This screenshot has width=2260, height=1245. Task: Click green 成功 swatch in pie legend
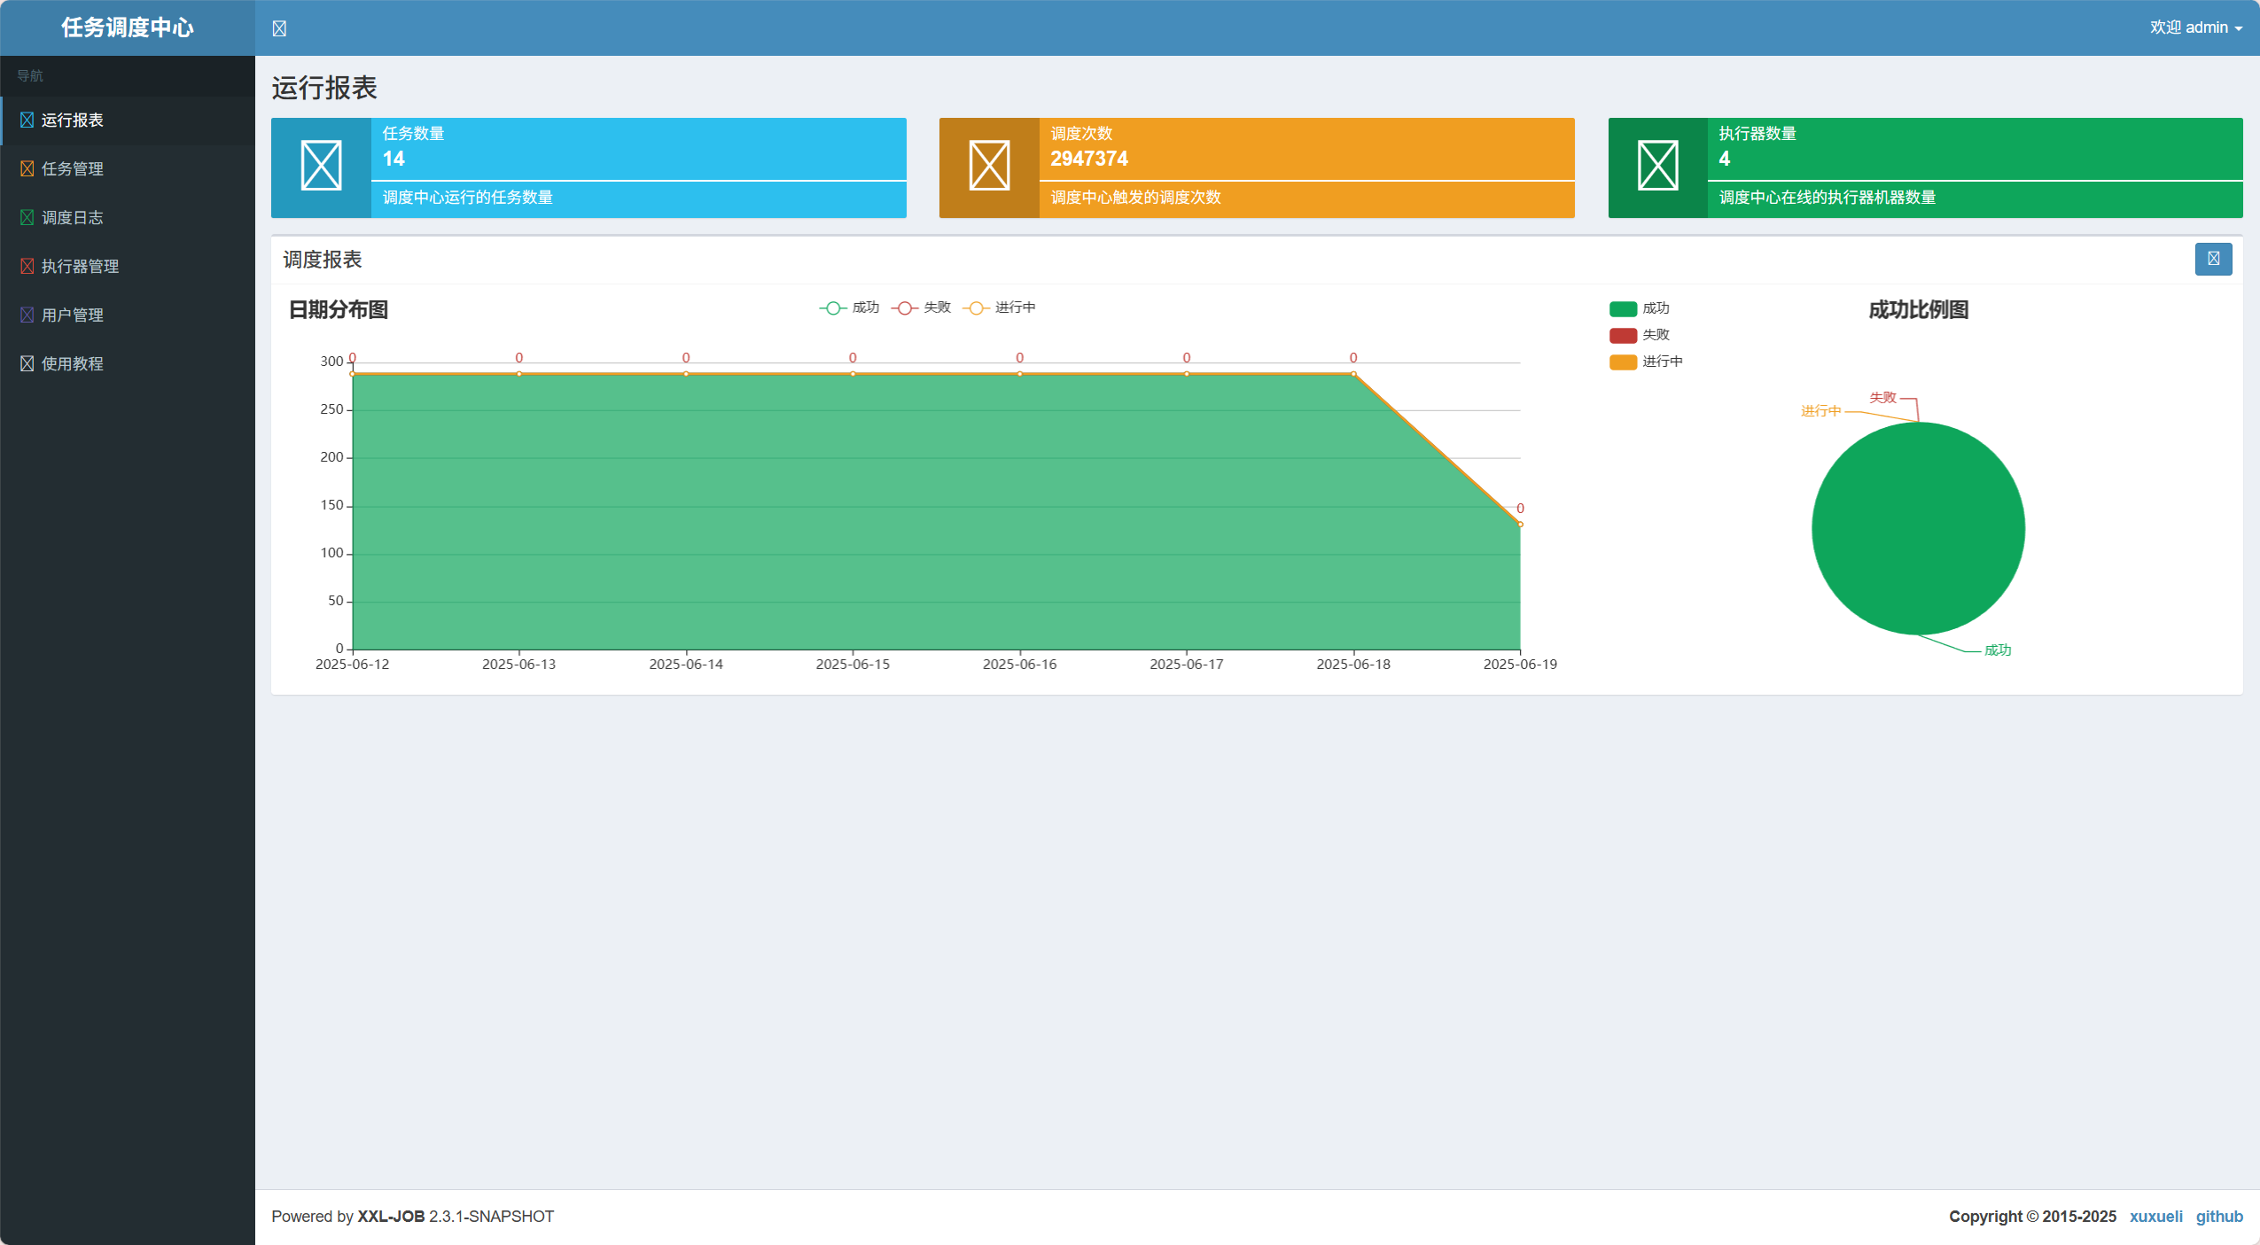[x=1623, y=308]
